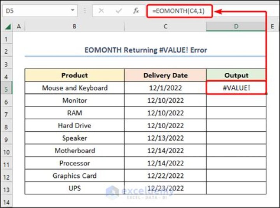Image resolution: width=280 pixels, height=208 pixels.
Task: Select the 'Monitor' cell
Action: (75, 100)
